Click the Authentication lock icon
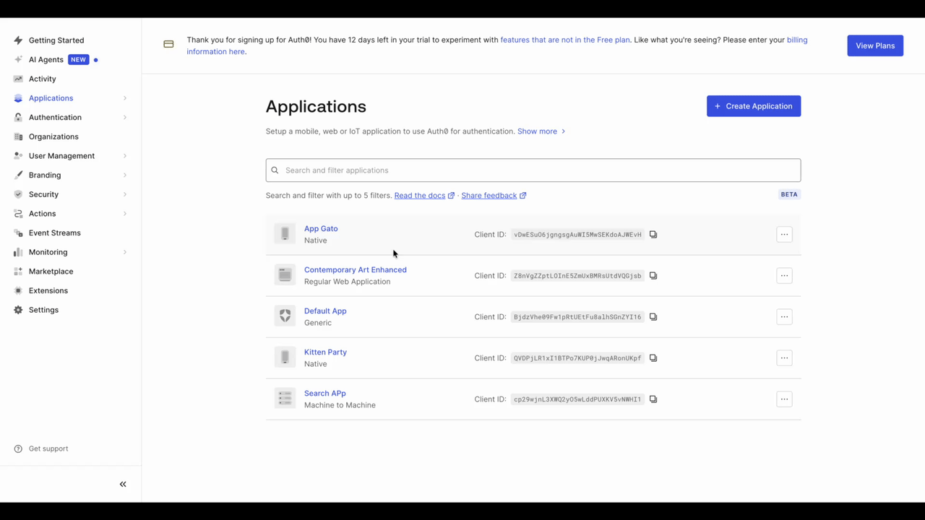This screenshot has height=520, width=925. coord(18,118)
